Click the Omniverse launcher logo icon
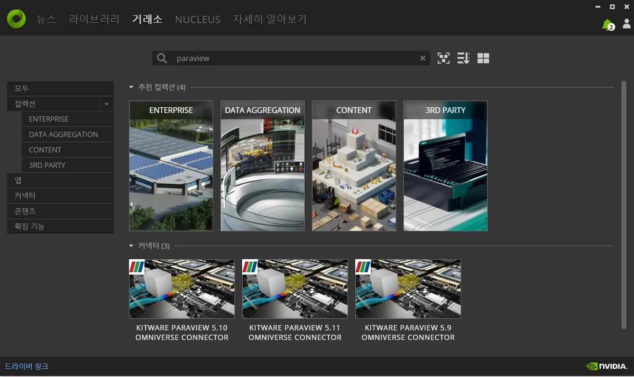This screenshot has width=634, height=377. (16, 19)
